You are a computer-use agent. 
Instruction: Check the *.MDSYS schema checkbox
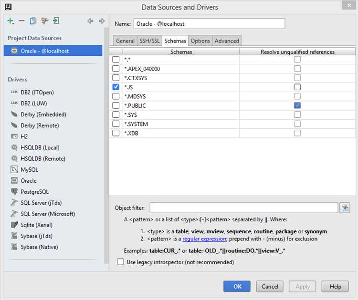point(116,96)
